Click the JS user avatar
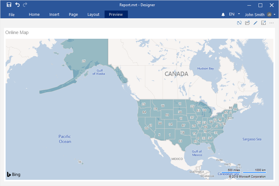The height and width of the screenshot is (186, 279). pyautogui.click(x=269, y=15)
